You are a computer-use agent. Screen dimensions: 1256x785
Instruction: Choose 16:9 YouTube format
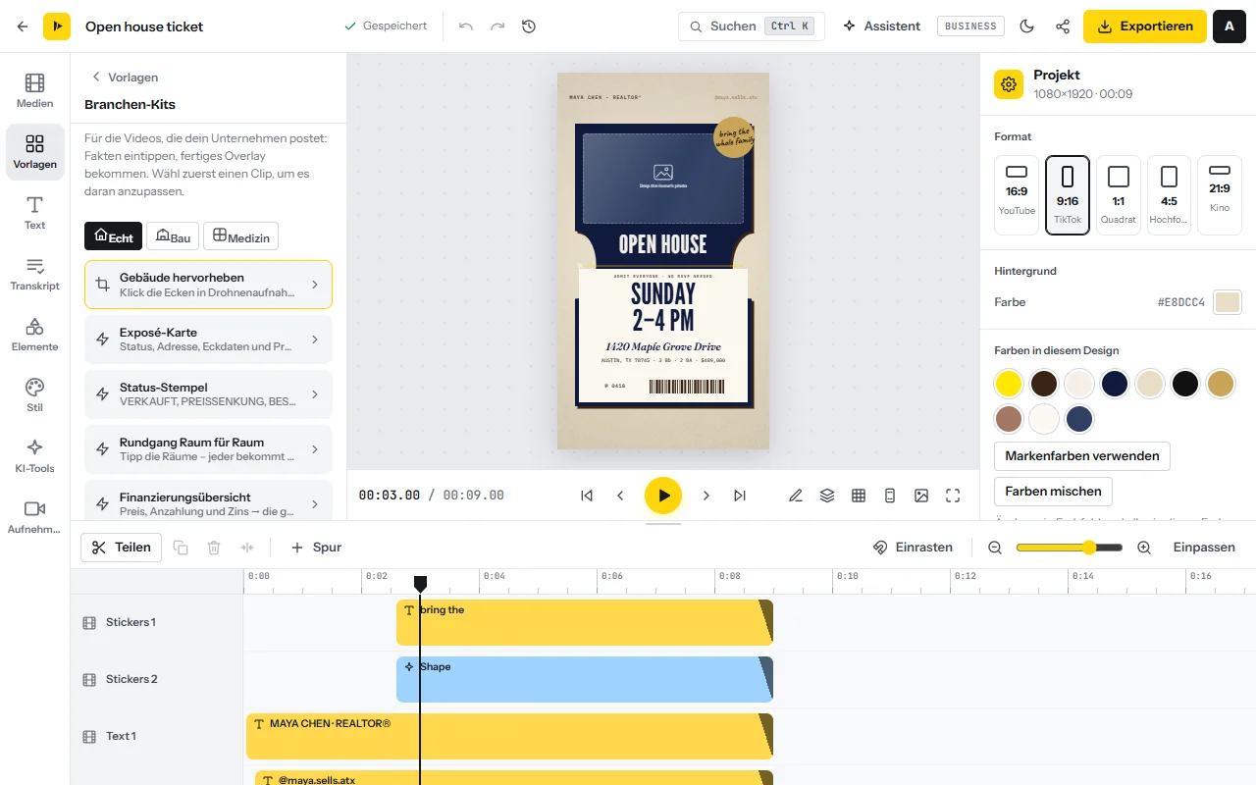pos(1017,194)
